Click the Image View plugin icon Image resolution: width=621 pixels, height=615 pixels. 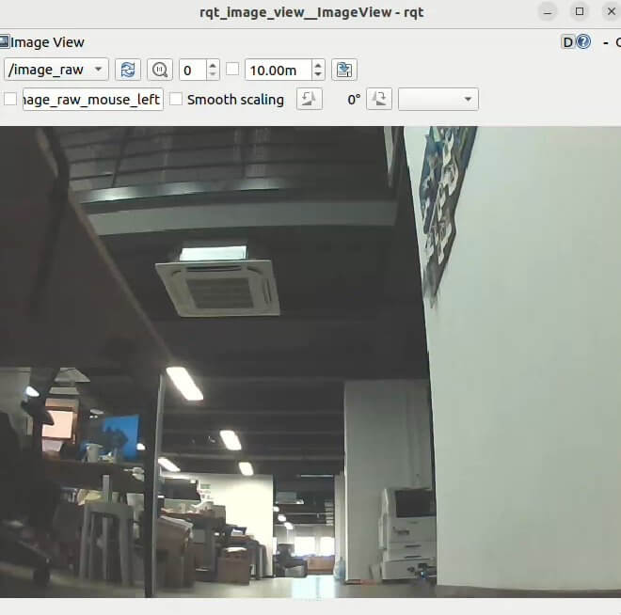click(5, 41)
